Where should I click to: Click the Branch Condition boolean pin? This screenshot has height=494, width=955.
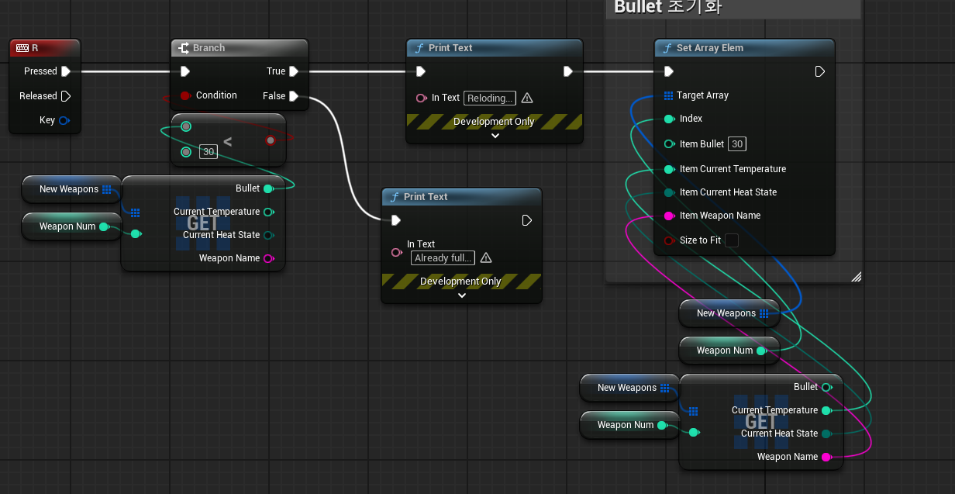185,95
